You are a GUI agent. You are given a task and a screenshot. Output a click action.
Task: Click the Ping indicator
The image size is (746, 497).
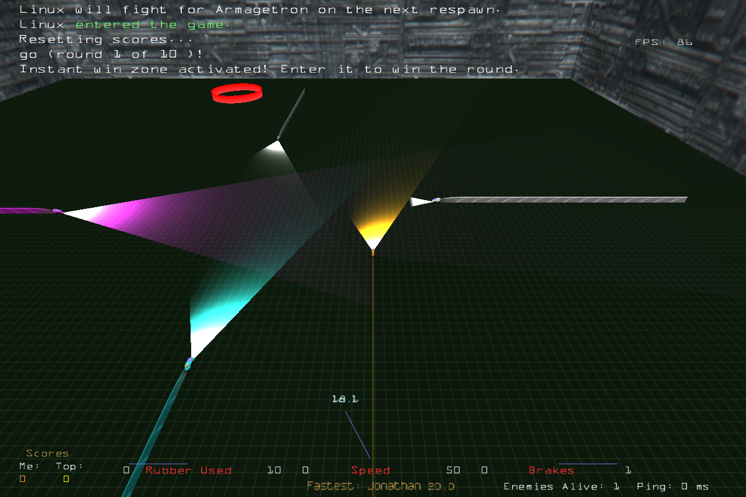coord(673,486)
